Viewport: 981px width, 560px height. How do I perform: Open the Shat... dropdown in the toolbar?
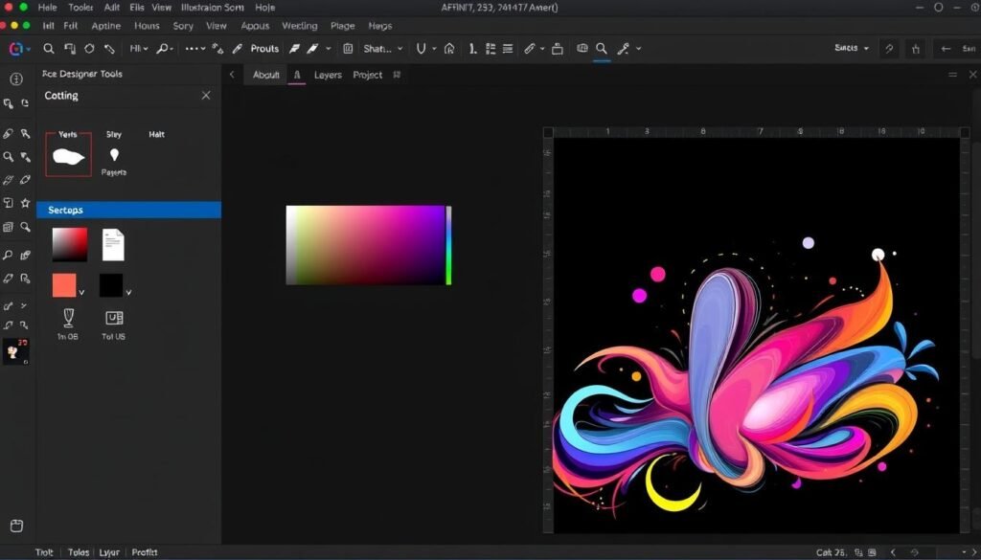pyautogui.click(x=383, y=48)
